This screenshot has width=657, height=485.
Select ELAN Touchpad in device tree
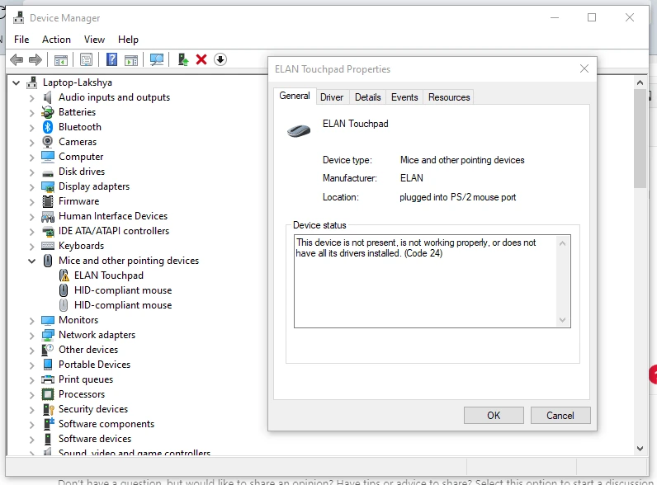click(x=108, y=275)
